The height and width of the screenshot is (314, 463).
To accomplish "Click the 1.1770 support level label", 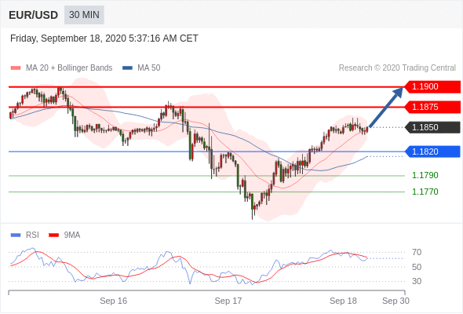I will [425, 192].
